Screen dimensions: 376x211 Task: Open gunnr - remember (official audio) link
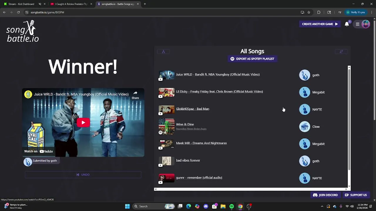click(199, 178)
